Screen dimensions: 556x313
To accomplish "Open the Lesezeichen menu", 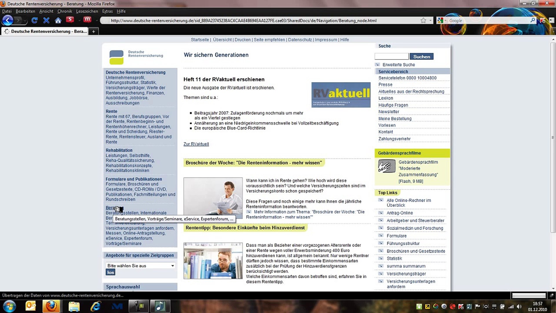I will click(87, 11).
